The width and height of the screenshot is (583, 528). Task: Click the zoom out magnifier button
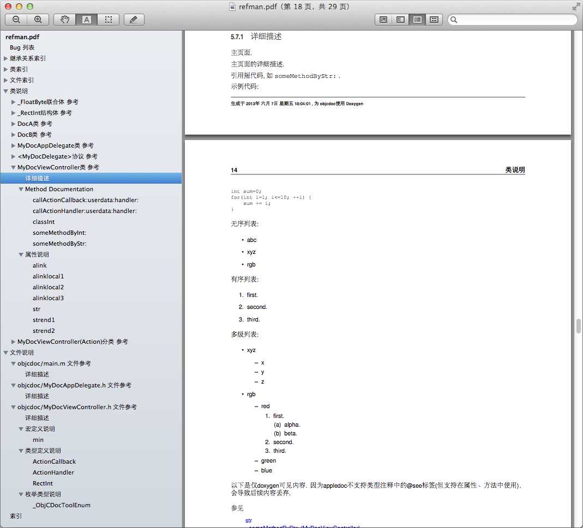click(x=16, y=20)
